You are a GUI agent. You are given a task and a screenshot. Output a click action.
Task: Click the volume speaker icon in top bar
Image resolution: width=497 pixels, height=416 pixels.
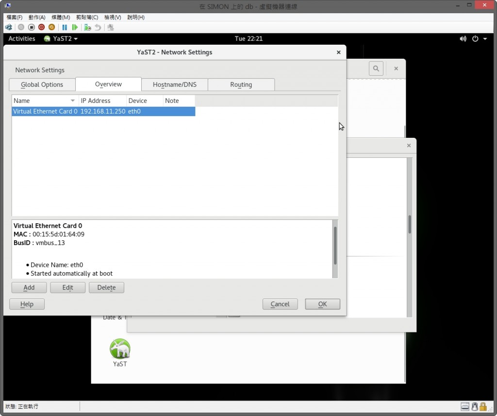(463, 39)
